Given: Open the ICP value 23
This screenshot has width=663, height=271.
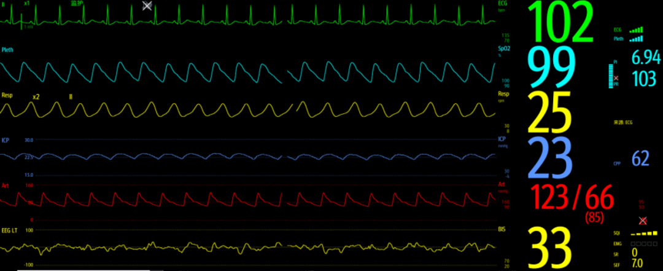Looking at the screenshot, I should tap(549, 159).
